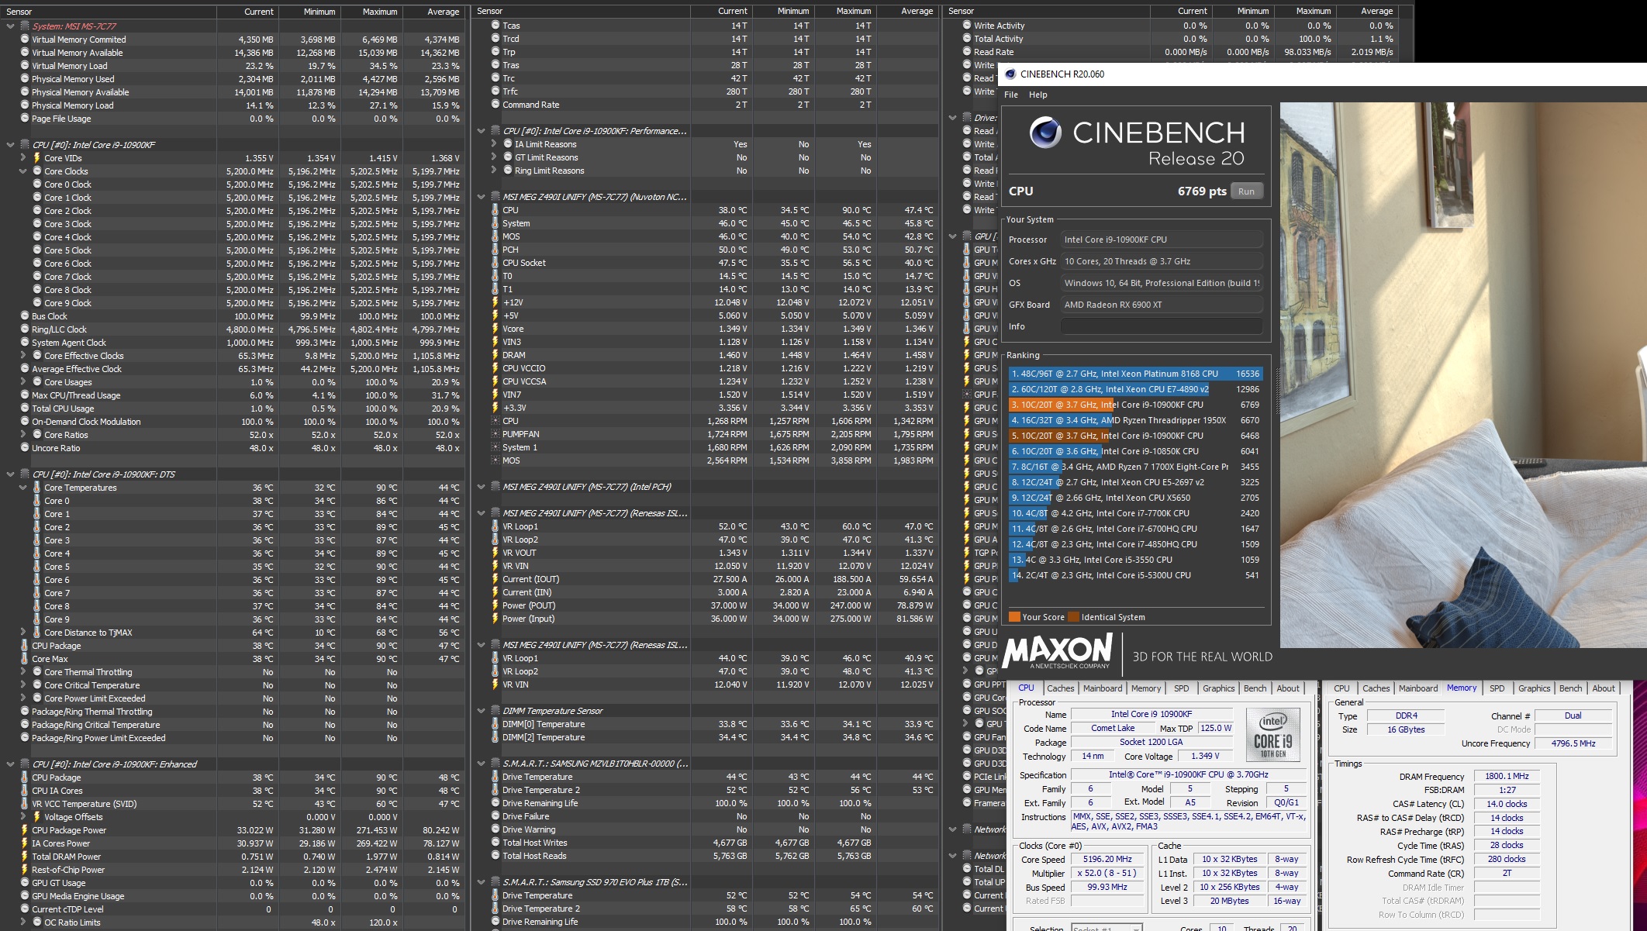
Task: Click the Cinebench title bar app icon
Action: [1010, 74]
